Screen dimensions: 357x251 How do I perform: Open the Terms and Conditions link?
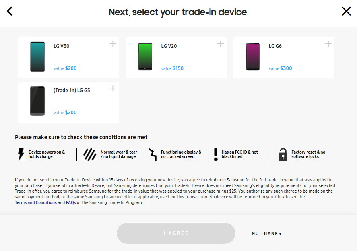[x=36, y=203]
